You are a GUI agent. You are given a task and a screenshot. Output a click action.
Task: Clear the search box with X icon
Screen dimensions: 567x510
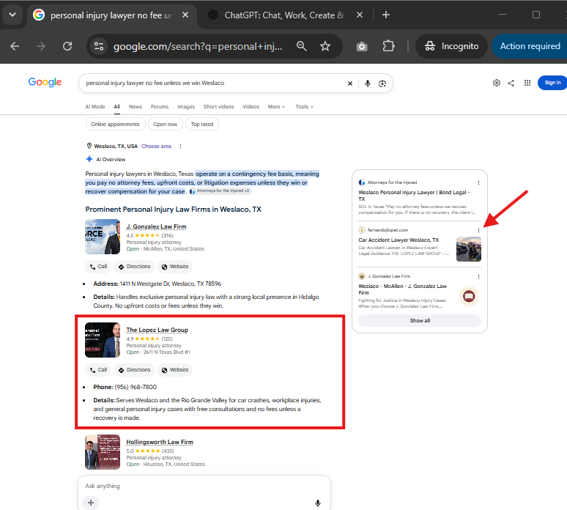(349, 84)
